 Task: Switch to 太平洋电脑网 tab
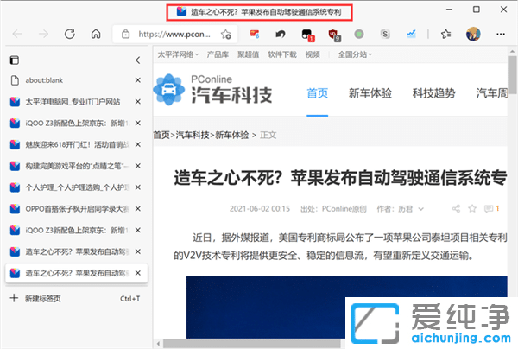pos(76,101)
